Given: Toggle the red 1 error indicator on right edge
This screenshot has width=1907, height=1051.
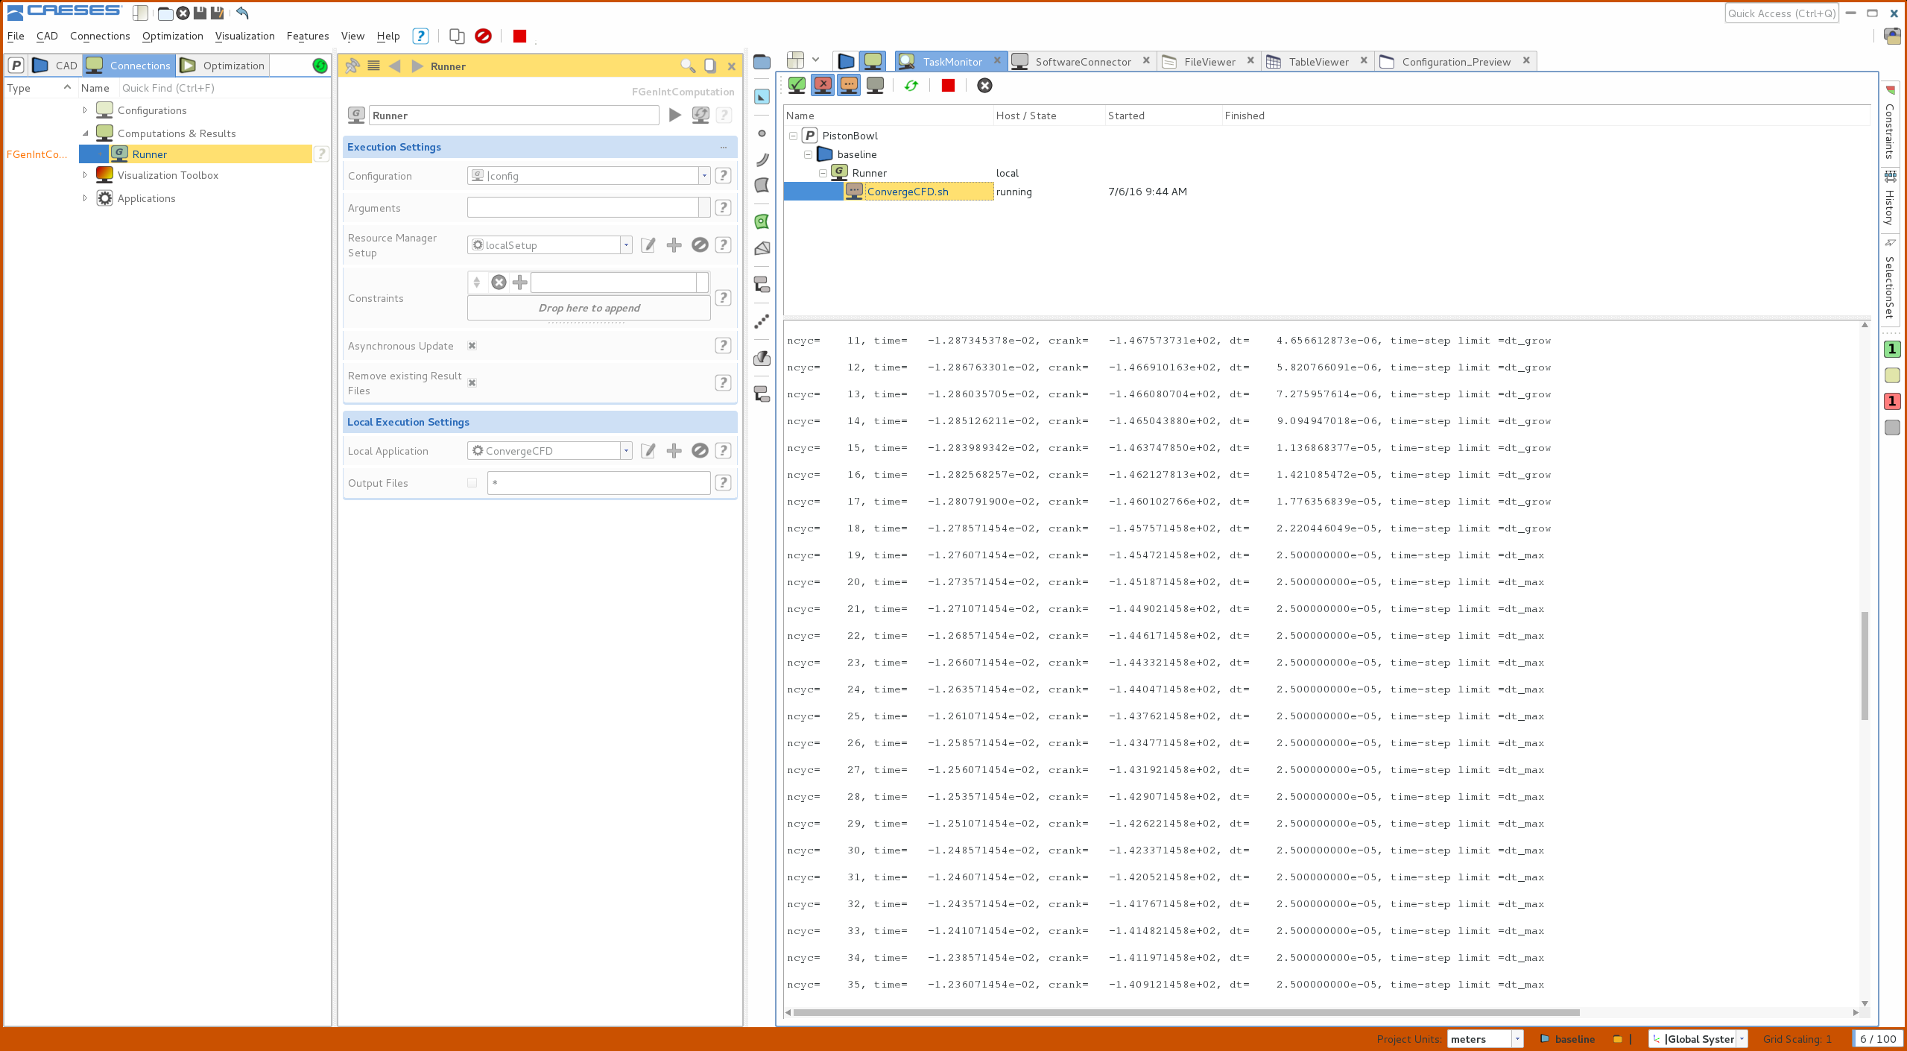Looking at the screenshot, I should click(1892, 401).
